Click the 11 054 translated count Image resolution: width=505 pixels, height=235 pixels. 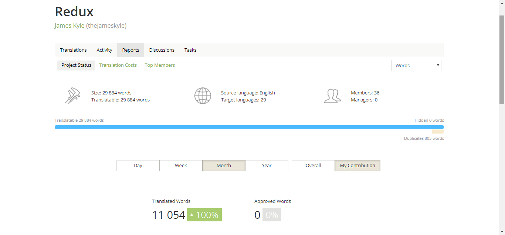click(169, 215)
